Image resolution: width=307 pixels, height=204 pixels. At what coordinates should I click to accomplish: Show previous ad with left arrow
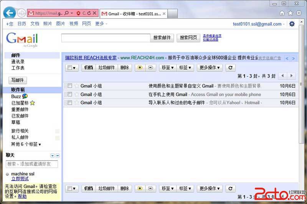pyautogui.click(x=287, y=59)
